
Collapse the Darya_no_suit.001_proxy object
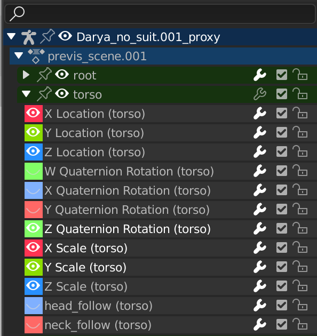pos(11,36)
